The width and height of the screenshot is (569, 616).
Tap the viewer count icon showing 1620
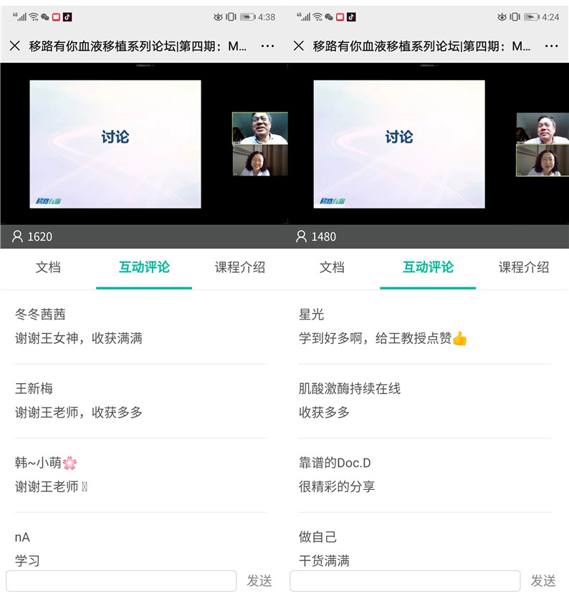[x=18, y=236]
